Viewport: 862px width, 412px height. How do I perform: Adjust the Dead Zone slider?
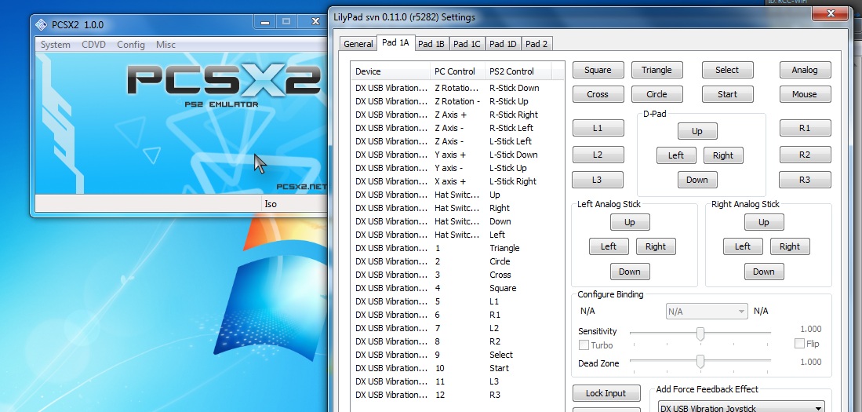[x=700, y=362]
